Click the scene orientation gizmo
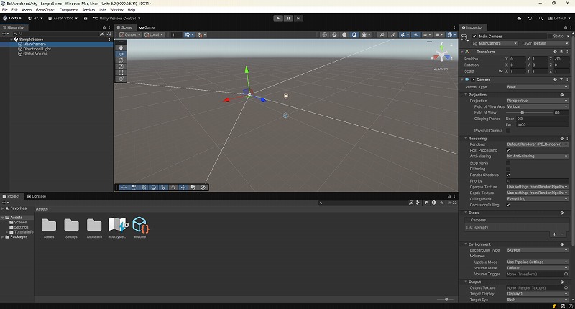The image size is (575, 309). point(441,55)
